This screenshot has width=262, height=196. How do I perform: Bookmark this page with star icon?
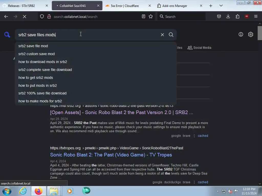[151, 17]
